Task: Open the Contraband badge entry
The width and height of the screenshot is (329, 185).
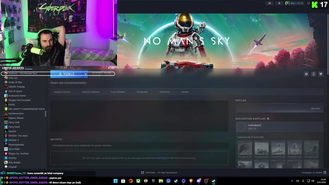Action: pyautogui.click(x=279, y=127)
